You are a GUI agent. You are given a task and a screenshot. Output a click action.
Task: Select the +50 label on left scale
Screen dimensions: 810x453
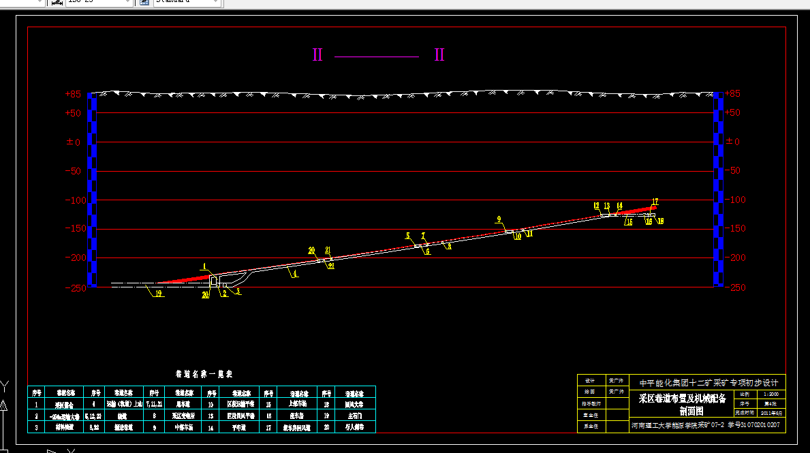pos(73,113)
